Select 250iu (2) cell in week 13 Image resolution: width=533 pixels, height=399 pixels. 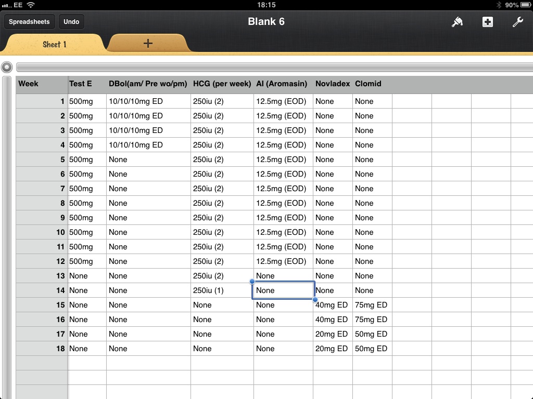coord(222,276)
